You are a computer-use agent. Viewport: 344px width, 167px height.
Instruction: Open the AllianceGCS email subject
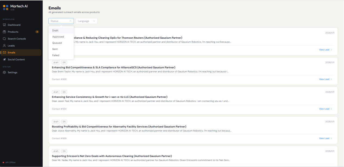tap(114, 68)
